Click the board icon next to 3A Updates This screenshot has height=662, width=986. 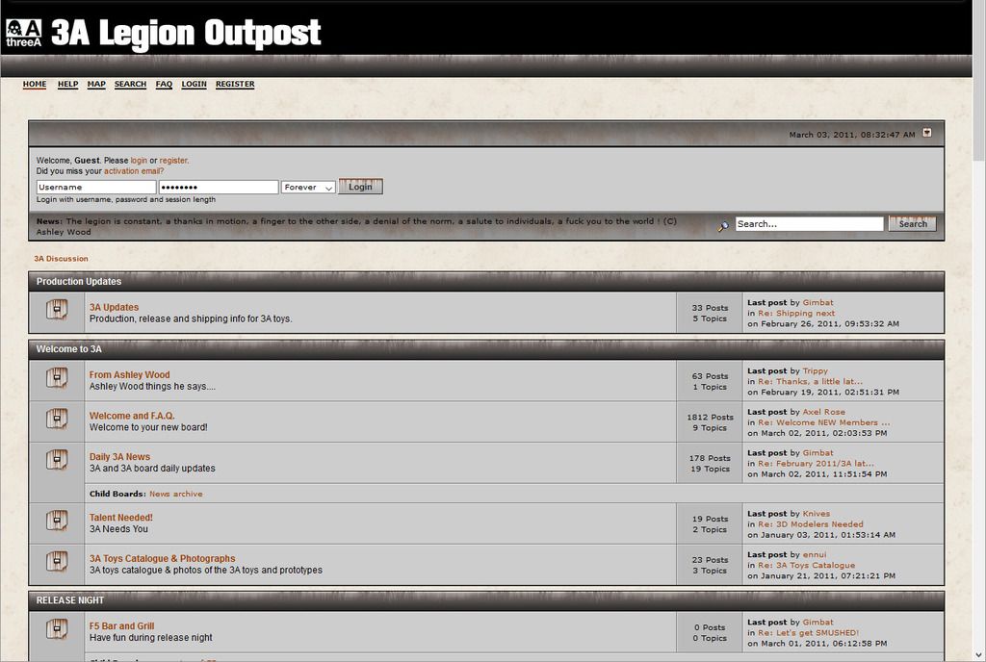pos(57,310)
